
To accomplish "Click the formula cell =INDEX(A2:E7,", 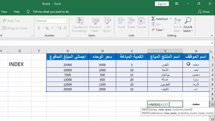I will (165, 104).
